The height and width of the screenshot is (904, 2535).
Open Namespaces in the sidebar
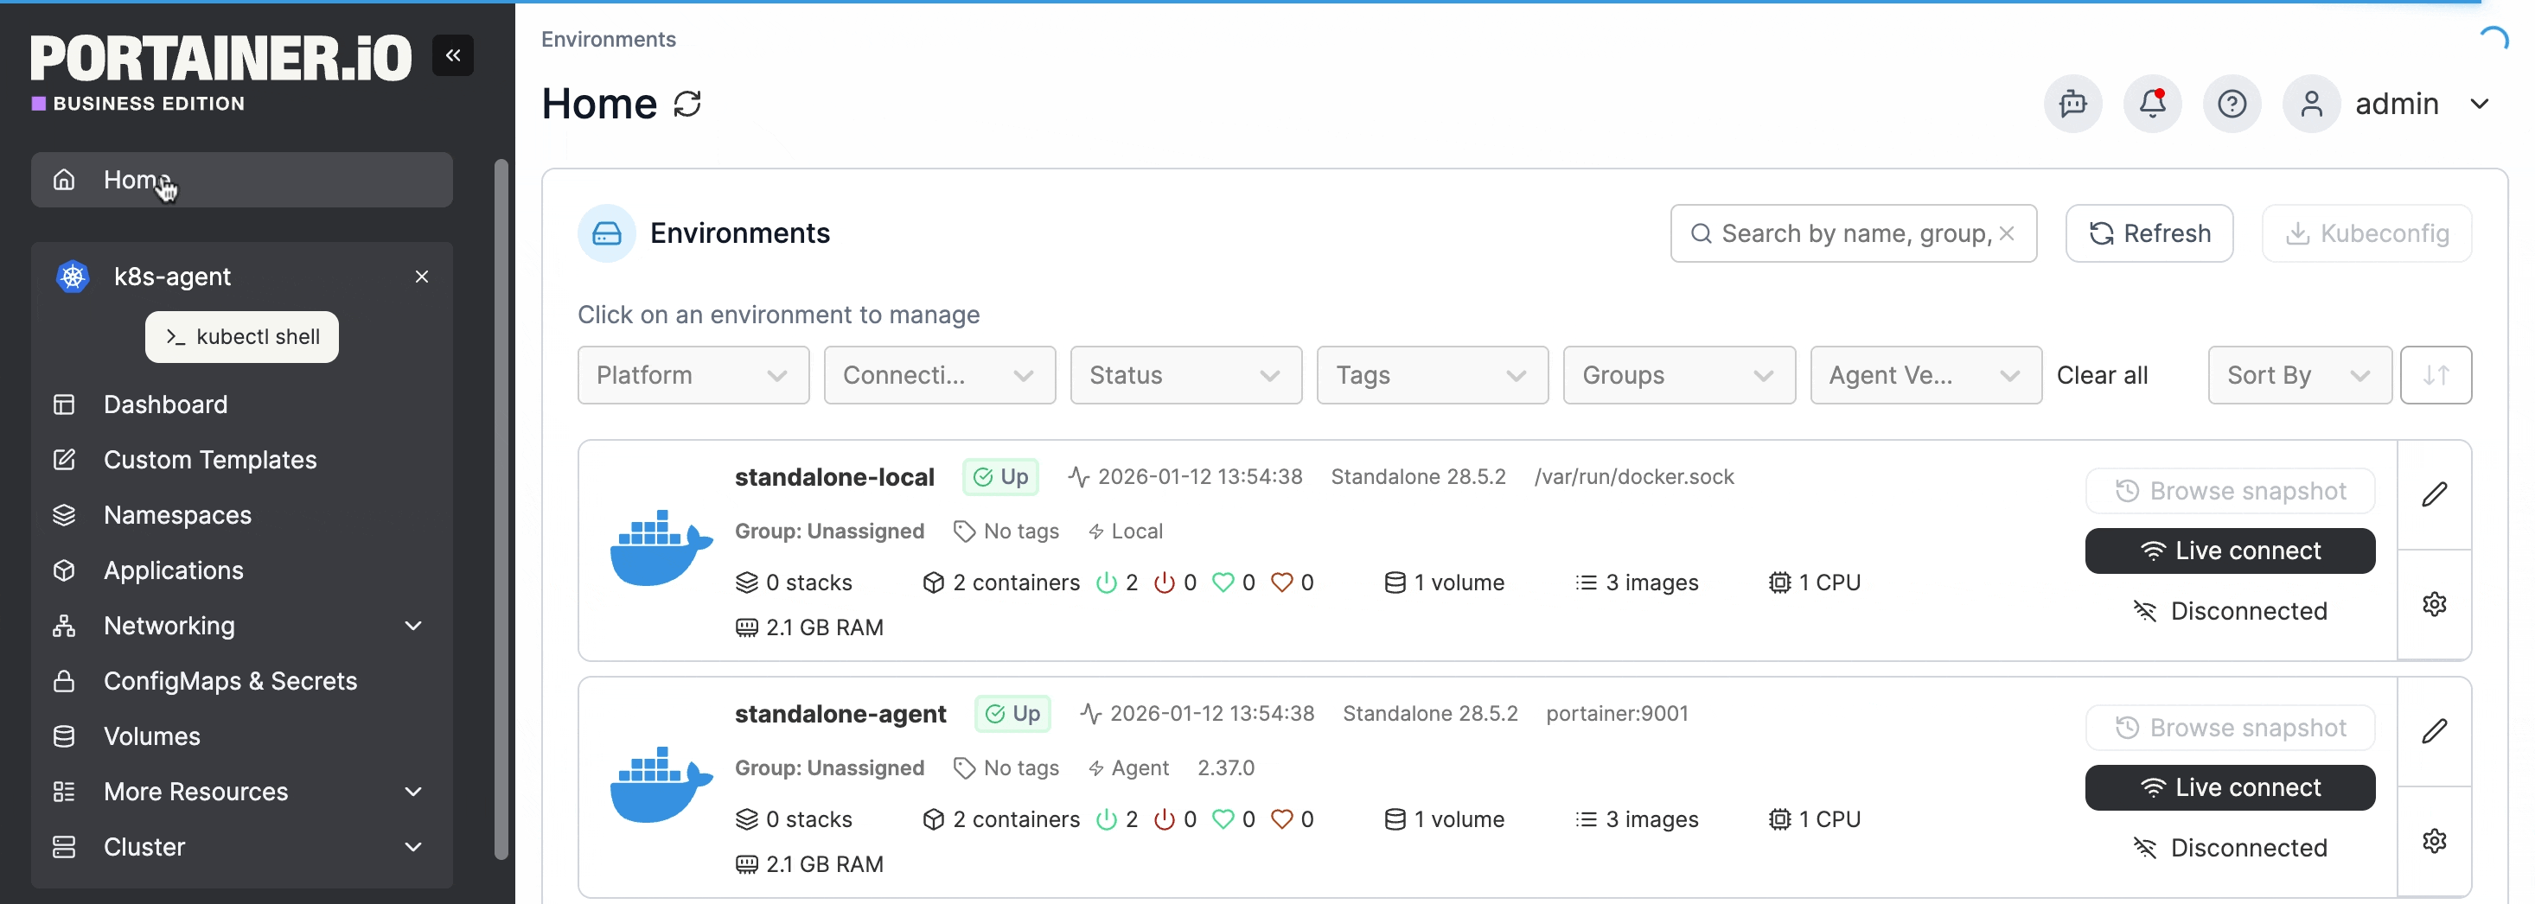click(x=177, y=514)
